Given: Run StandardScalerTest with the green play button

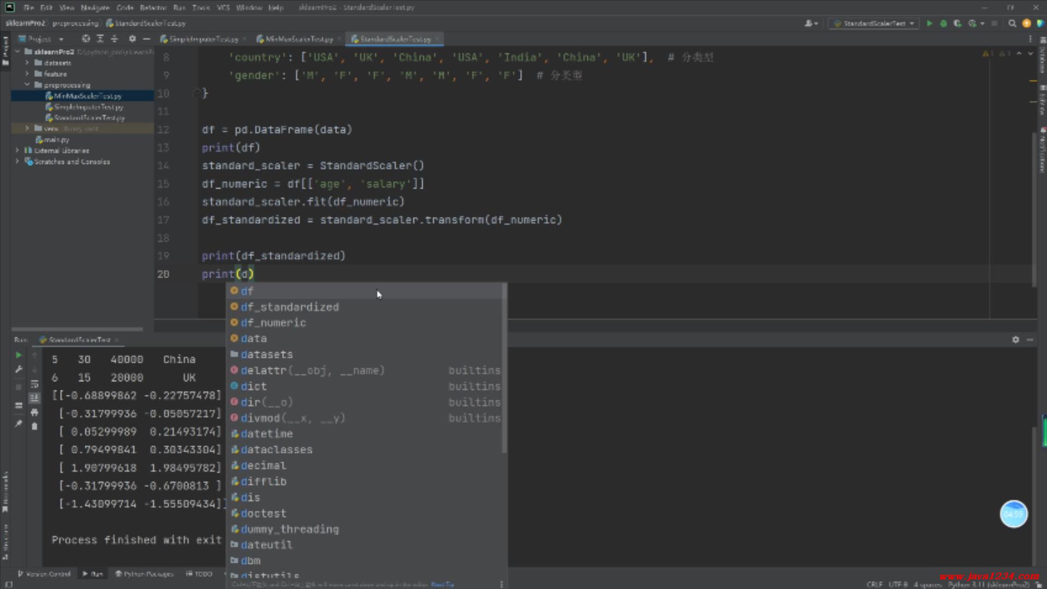Looking at the screenshot, I should 929,23.
